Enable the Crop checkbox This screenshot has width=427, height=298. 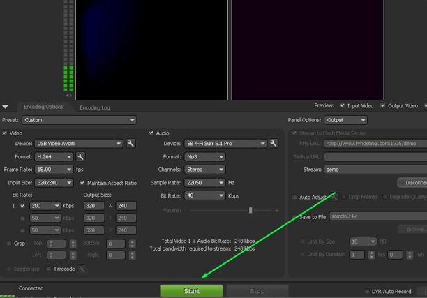8,244
